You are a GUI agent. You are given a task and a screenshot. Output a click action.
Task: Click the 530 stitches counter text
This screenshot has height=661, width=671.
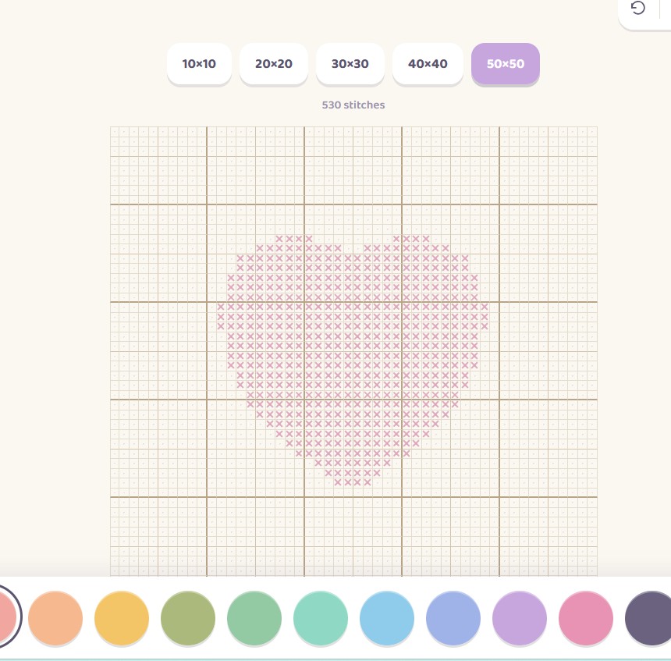[x=353, y=105]
